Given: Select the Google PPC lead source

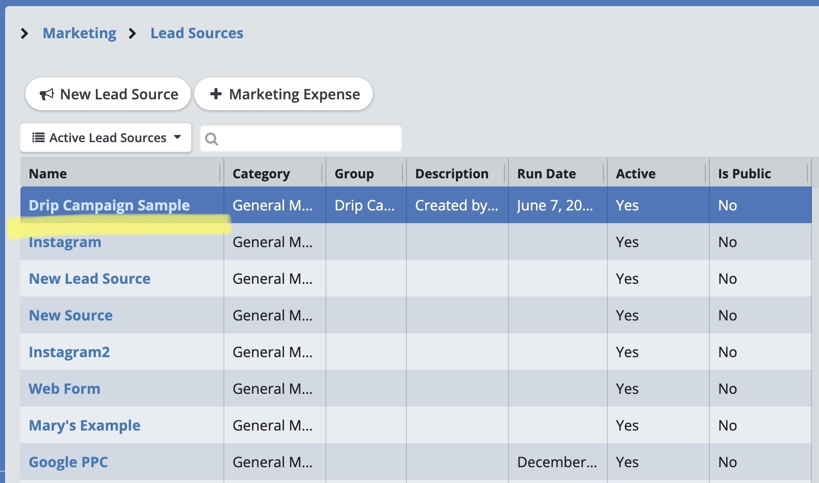Looking at the screenshot, I should 68,462.
